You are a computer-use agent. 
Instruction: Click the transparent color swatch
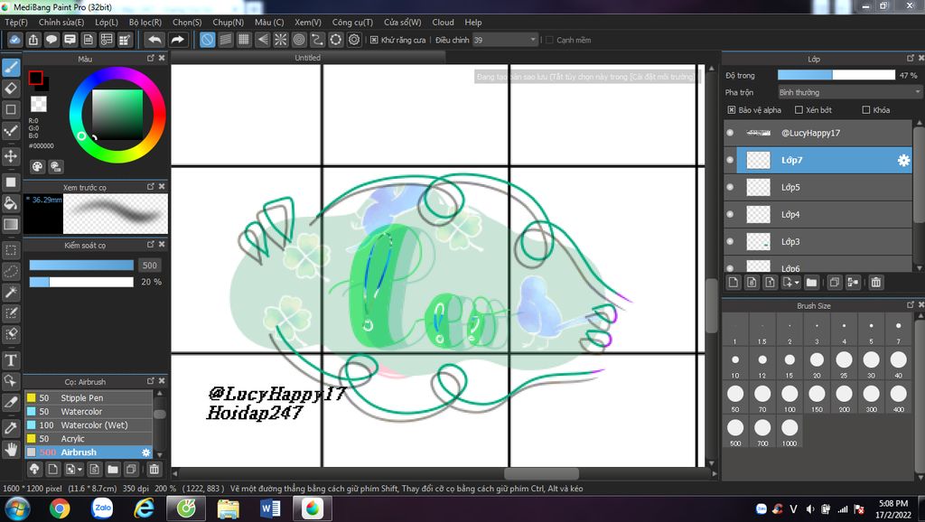(x=38, y=104)
